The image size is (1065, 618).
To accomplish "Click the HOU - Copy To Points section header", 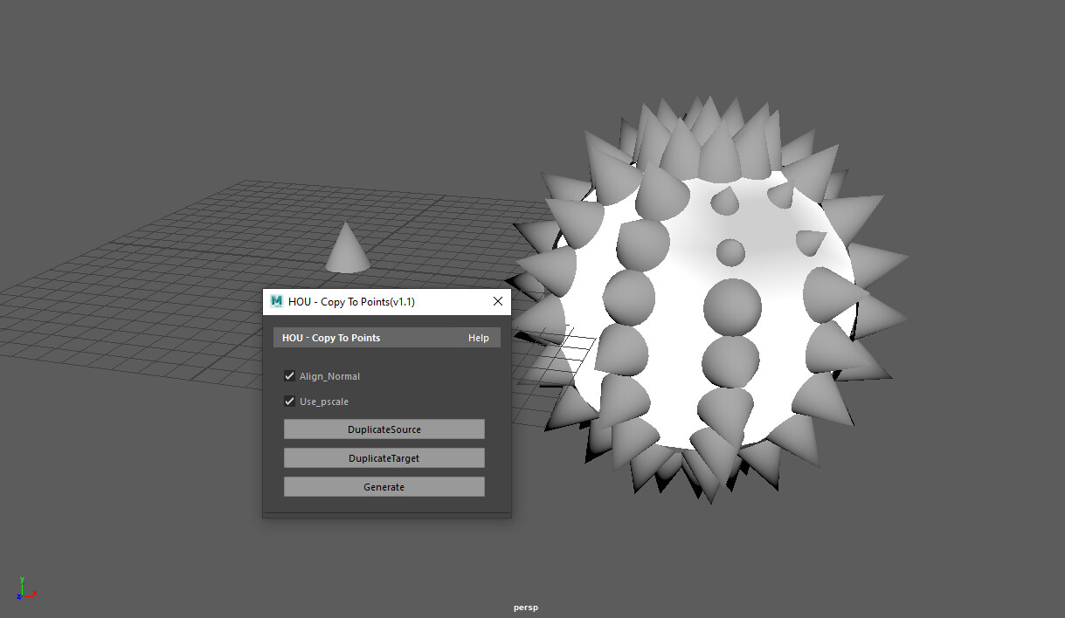I will [x=330, y=338].
